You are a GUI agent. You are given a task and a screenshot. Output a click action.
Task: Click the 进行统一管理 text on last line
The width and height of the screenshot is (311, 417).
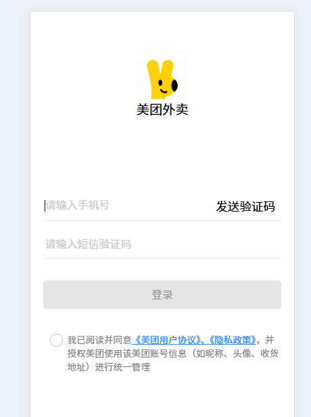[x=122, y=367]
